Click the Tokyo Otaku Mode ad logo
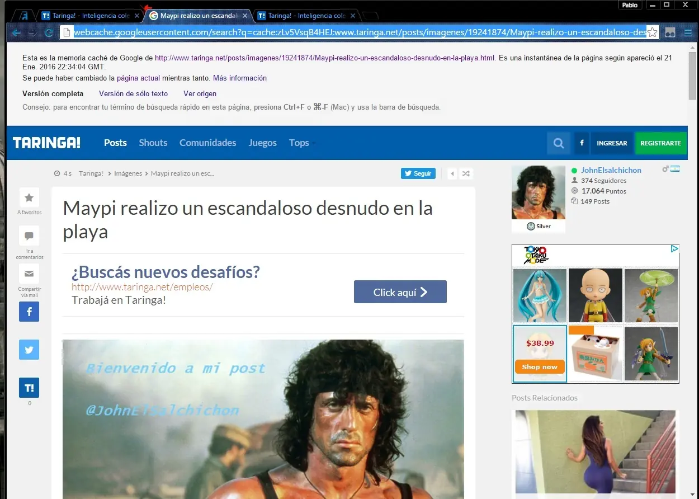This screenshot has width=699, height=499. point(536,255)
